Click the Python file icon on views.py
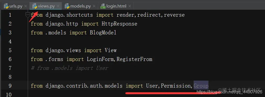Viewport: 265px width, 97px height. 35,6
